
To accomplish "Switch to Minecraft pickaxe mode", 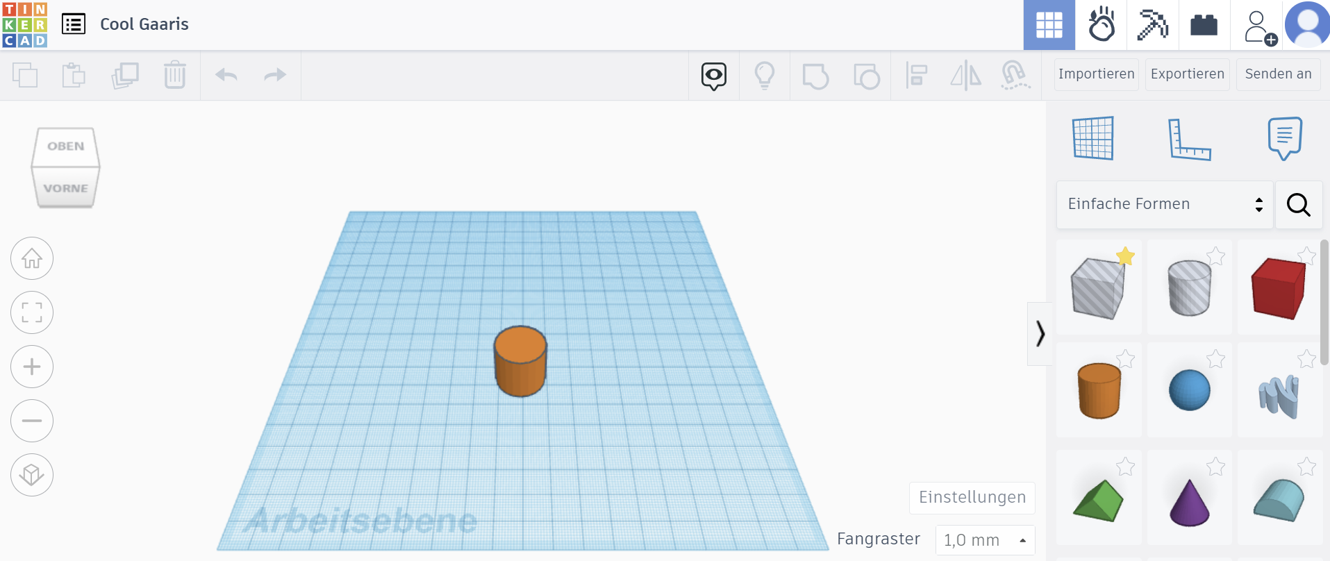I will click(1152, 25).
